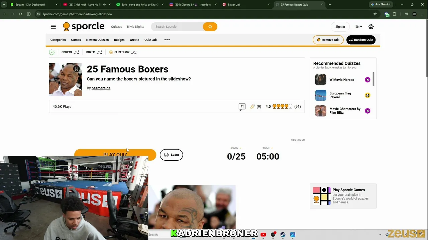Image resolution: width=428 pixels, height=240 pixels.
Task: Open the Games menu
Action: pos(76,40)
